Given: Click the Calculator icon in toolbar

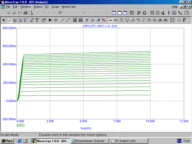Looking at the screenshot, I should (132, 13).
